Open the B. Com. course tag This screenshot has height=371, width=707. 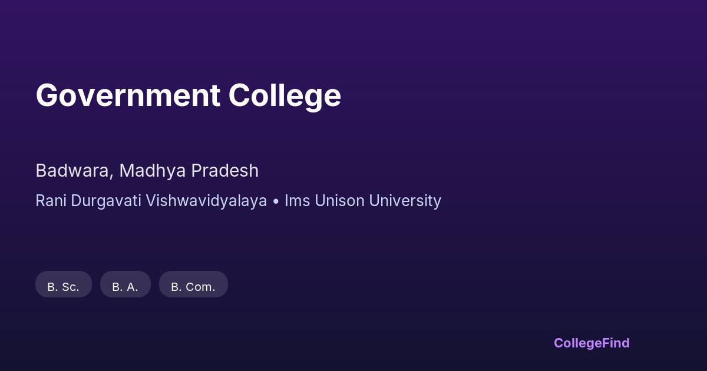coord(193,284)
